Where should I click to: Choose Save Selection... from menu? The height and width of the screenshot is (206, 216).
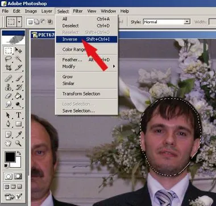coord(86,111)
